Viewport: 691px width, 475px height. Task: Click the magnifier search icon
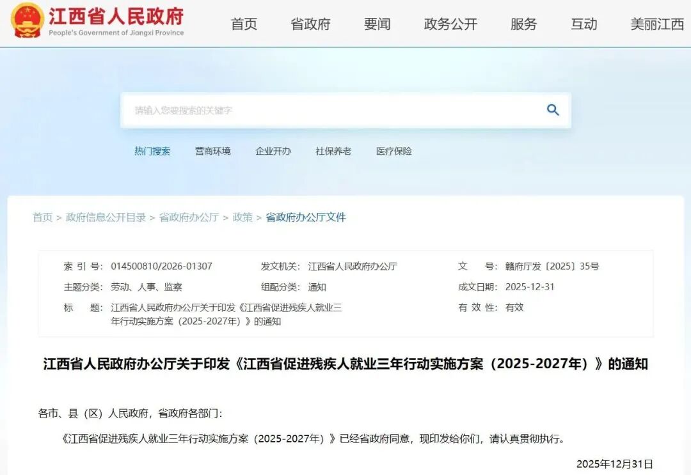click(552, 109)
